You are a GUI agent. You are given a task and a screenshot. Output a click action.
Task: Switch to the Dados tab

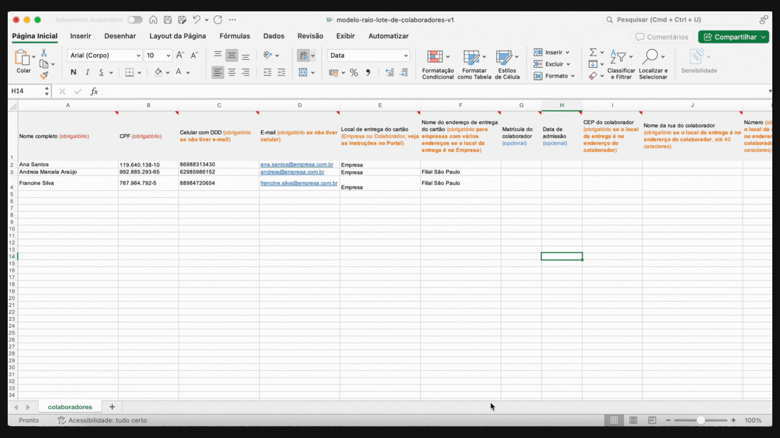pyautogui.click(x=273, y=36)
